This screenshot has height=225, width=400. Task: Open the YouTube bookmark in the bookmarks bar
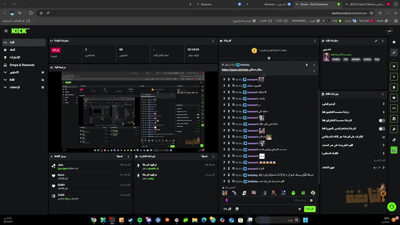pyautogui.click(x=366, y=21)
